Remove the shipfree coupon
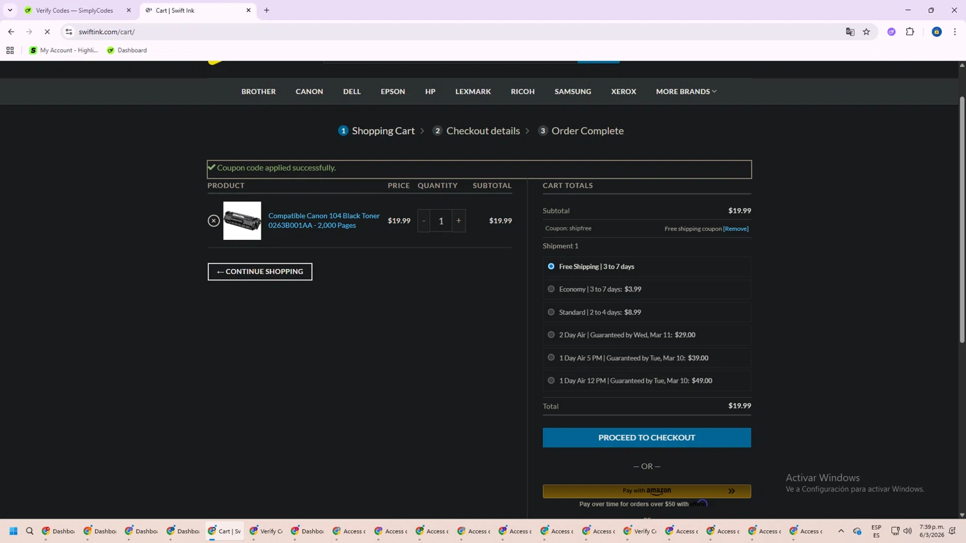This screenshot has height=543, width=966. click(735, 229)
